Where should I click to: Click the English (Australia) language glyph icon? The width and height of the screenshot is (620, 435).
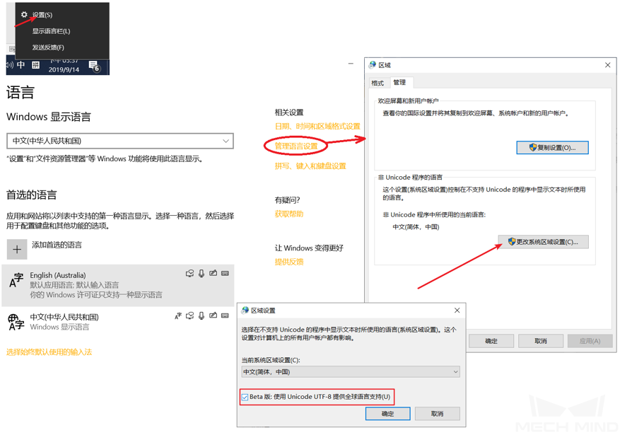click(16, 280)
